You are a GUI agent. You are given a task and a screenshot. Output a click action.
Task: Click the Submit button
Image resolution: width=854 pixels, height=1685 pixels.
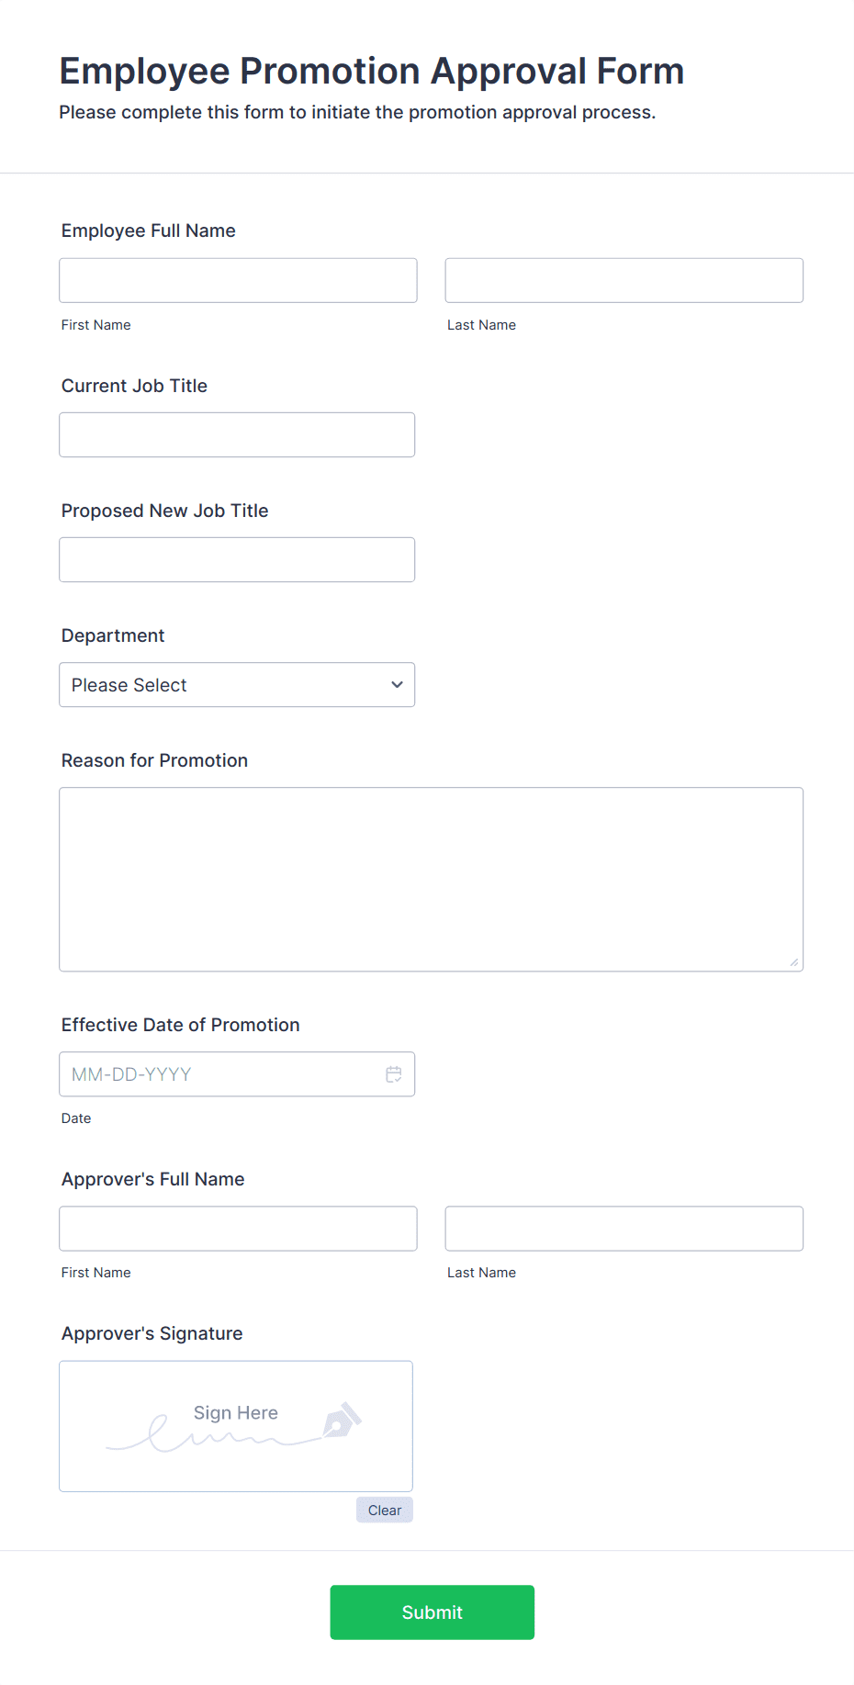(x=432, y=1612)
